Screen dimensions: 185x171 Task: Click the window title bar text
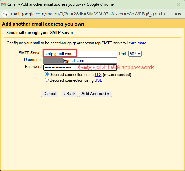60,4
